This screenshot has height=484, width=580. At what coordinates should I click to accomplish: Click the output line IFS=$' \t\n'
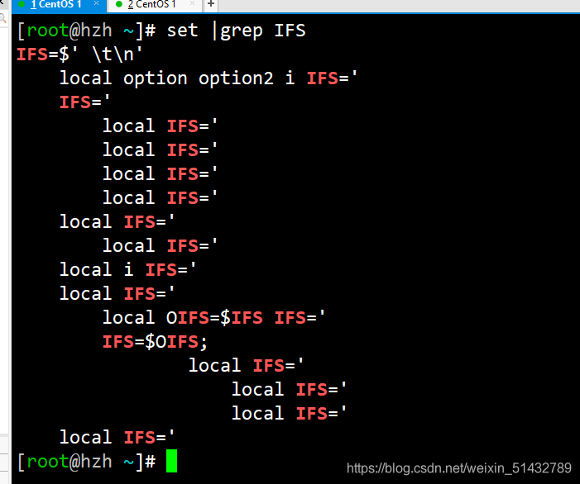(x=79, y=55)
